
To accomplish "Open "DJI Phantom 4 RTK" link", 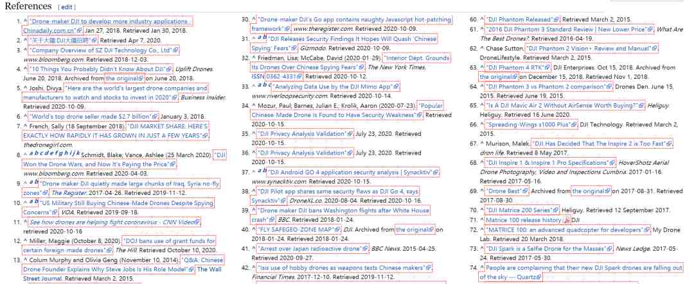I will tap(518, 67).
